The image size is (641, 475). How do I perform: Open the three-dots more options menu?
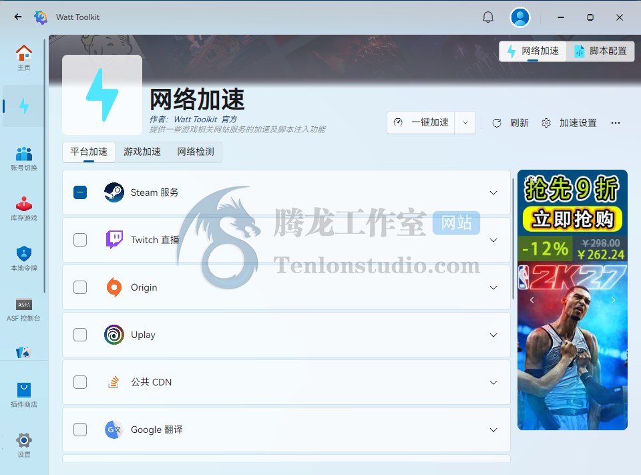coord(616,123)
